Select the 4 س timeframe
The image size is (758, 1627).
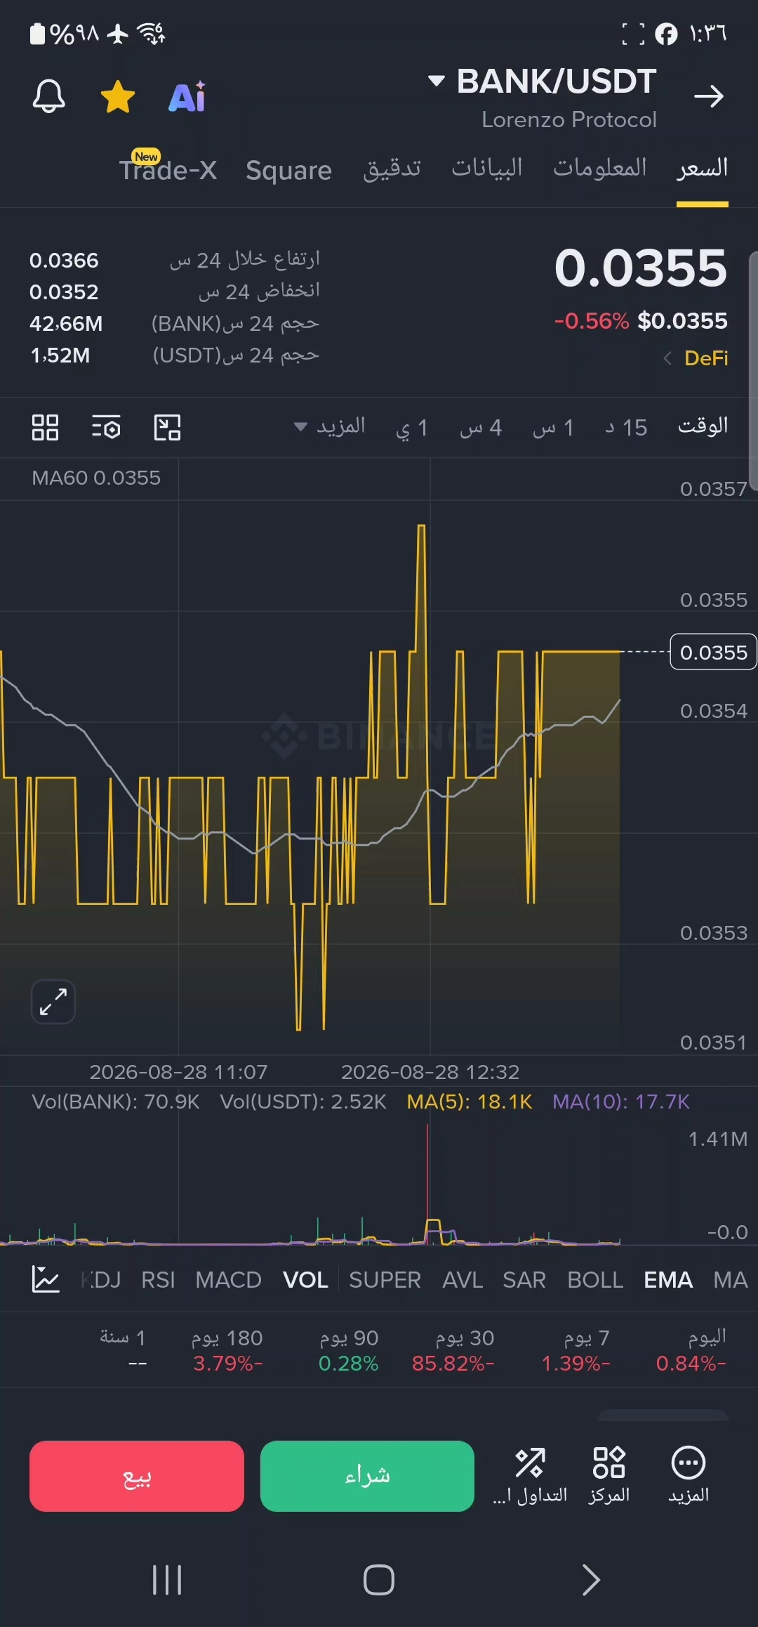coord(481,427)
